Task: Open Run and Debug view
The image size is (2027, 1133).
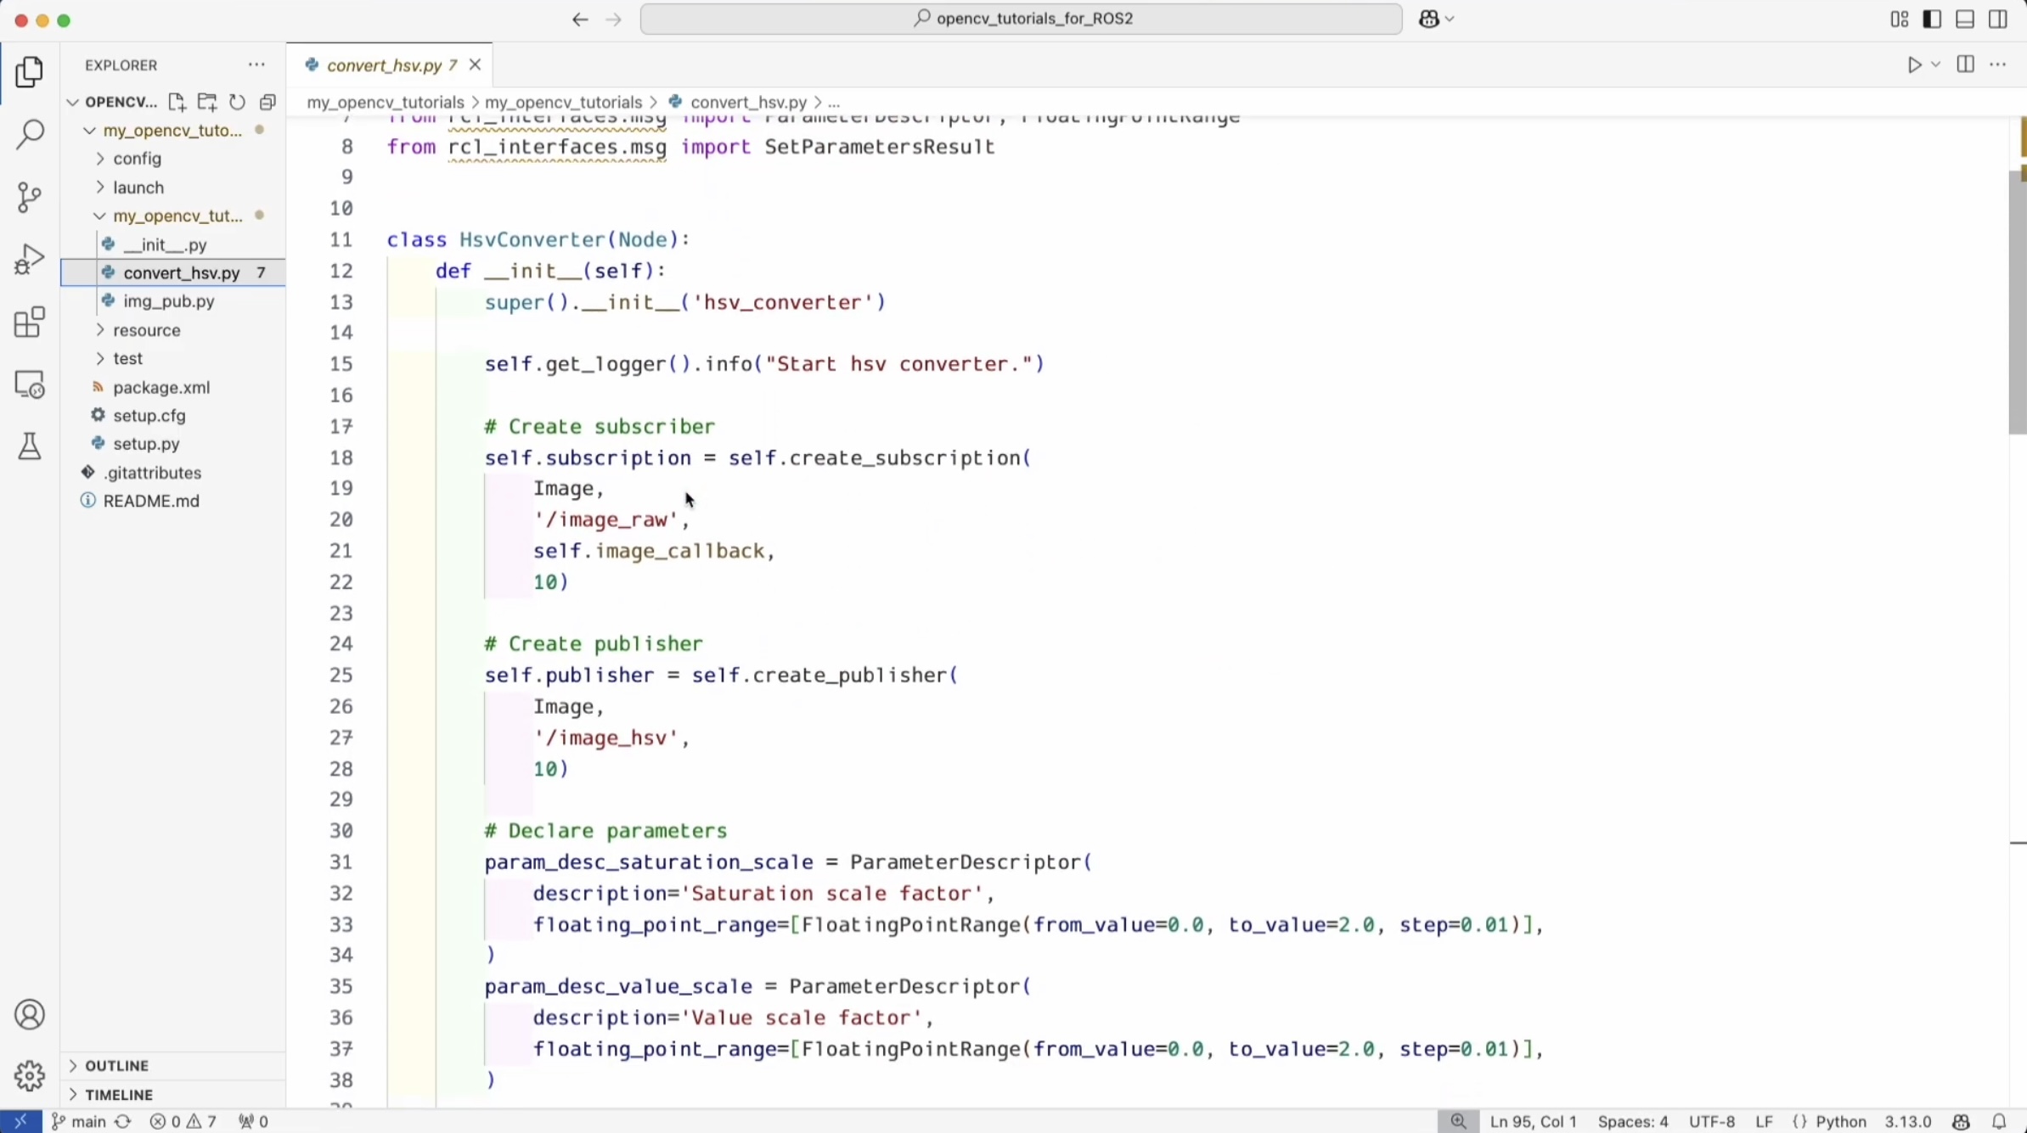Action: 30,259
